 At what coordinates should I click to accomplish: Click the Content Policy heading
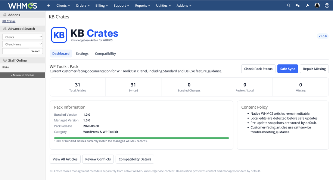(x=255, y=107)
